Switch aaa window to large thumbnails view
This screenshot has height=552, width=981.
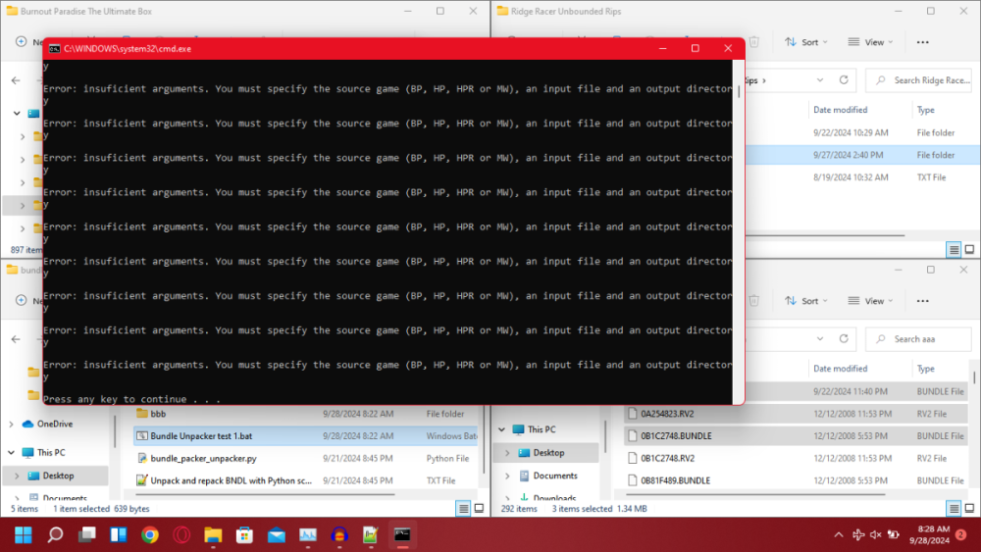(x=969, y=508)
